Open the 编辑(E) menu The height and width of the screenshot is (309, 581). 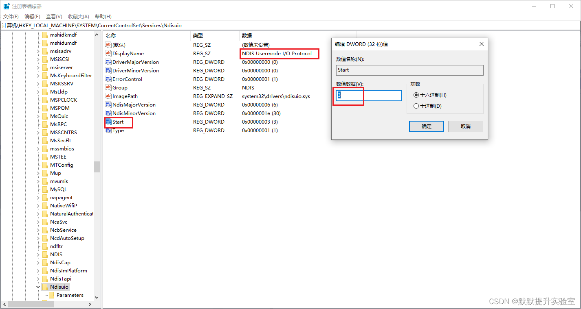tap(32, 16)
